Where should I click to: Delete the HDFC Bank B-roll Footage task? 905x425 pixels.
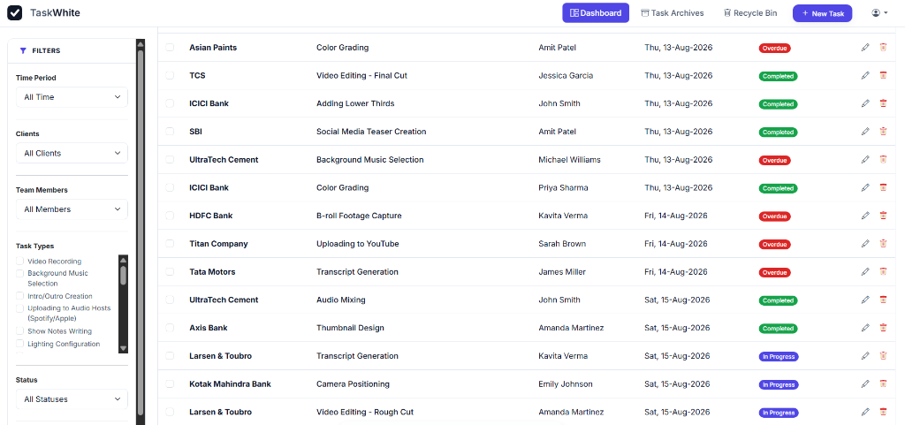click(x=883, y=216)
